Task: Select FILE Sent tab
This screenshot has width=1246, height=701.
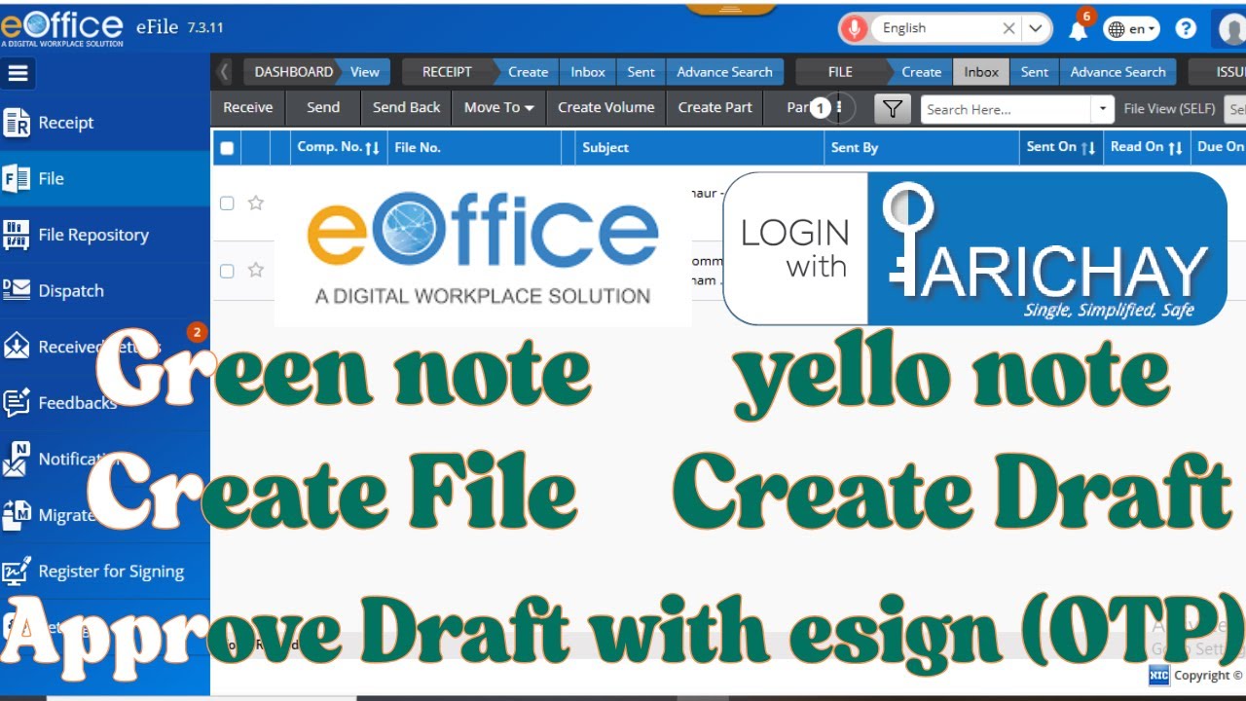Action: click(1035, 72)
